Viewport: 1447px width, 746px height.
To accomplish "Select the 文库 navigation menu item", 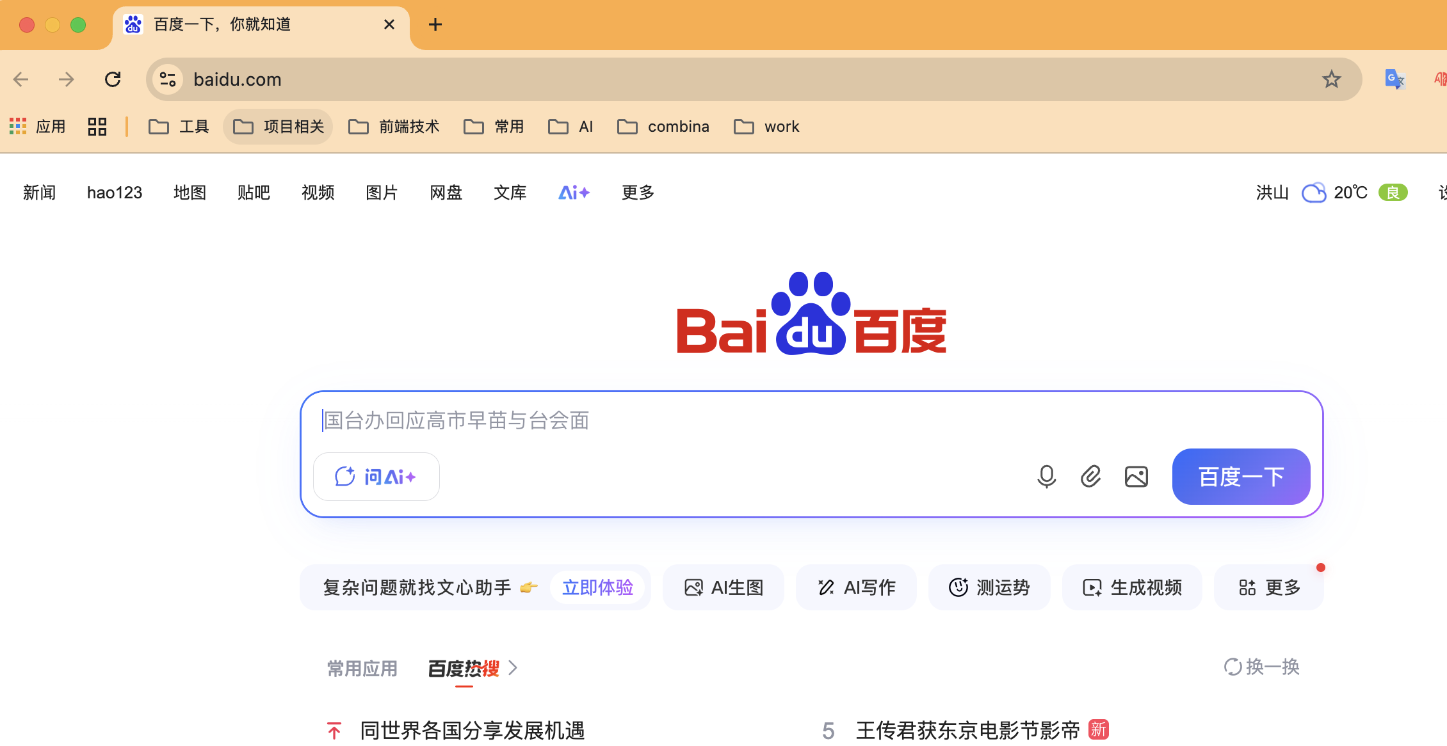I will click(x=510, y=193).
